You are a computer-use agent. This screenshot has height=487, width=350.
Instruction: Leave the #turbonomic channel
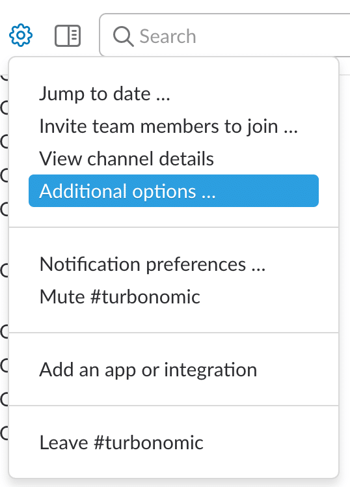[x=121, y=443]
